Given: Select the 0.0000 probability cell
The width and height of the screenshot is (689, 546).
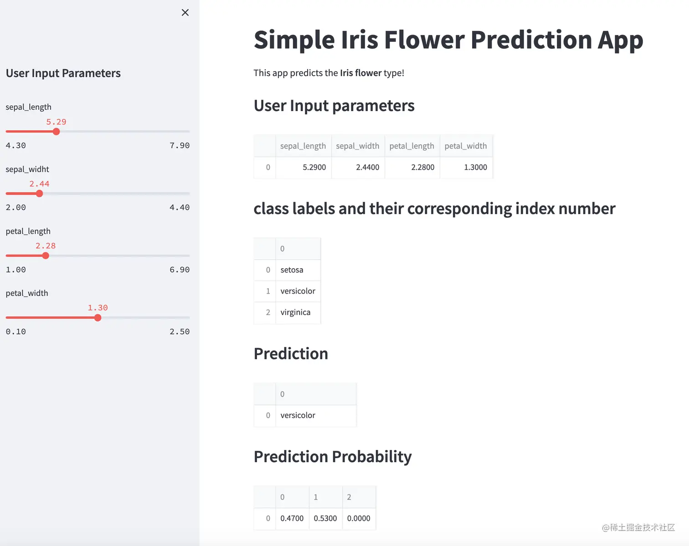Looking at the screenshot, I should pyautogui.click(x=359, y=518).
